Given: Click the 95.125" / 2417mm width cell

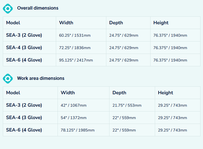Looking at the screenshot, I should (76, 60).
